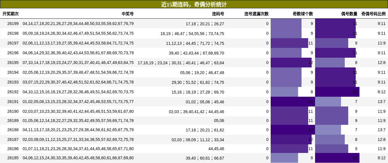Click the odd-count bar in row 26191
This screenshot has height=163, width=388.
(x=293, y=102)
